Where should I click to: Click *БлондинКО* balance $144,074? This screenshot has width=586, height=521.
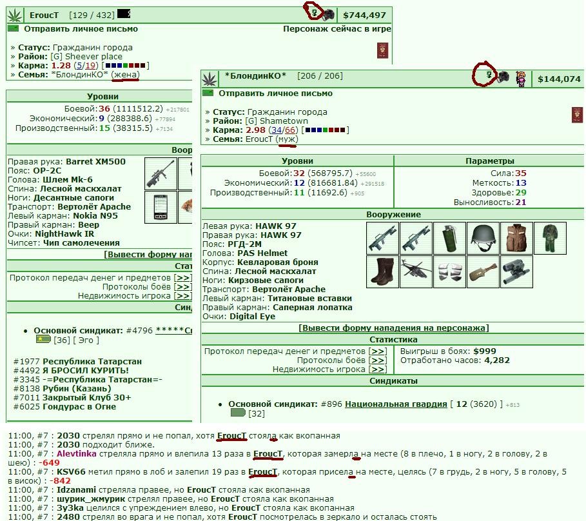click(559, 79)
